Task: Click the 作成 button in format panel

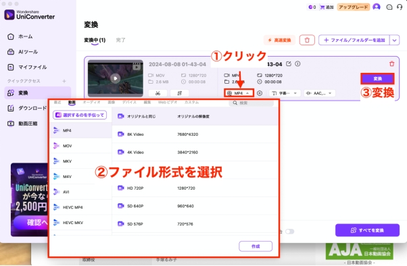Action: pos(256,246)
